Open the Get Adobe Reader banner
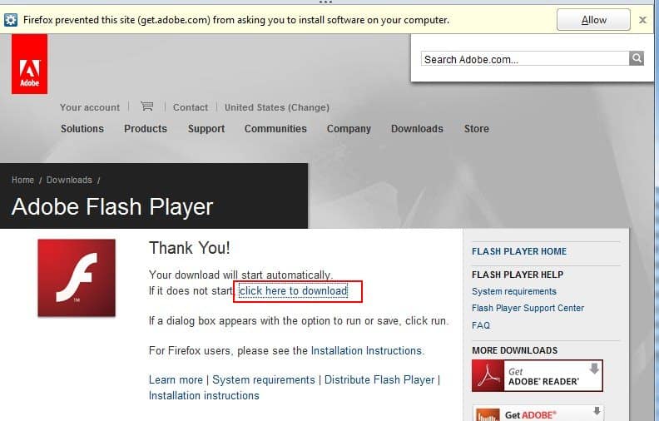 [538, 375]
